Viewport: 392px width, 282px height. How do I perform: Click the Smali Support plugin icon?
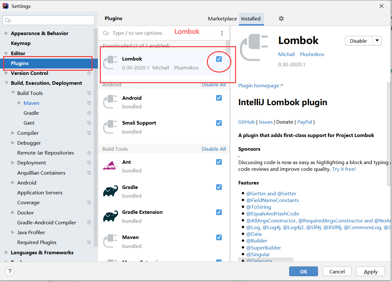(111, 127)
